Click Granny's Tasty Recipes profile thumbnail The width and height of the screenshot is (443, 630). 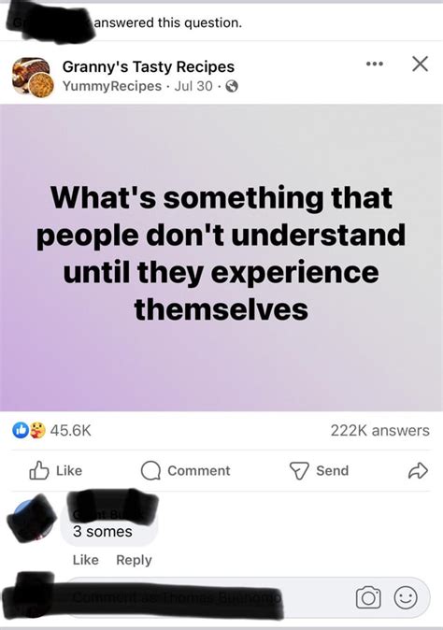(x=33, y=77)
